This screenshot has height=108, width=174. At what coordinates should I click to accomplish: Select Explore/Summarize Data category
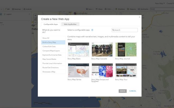pos(53,55)
